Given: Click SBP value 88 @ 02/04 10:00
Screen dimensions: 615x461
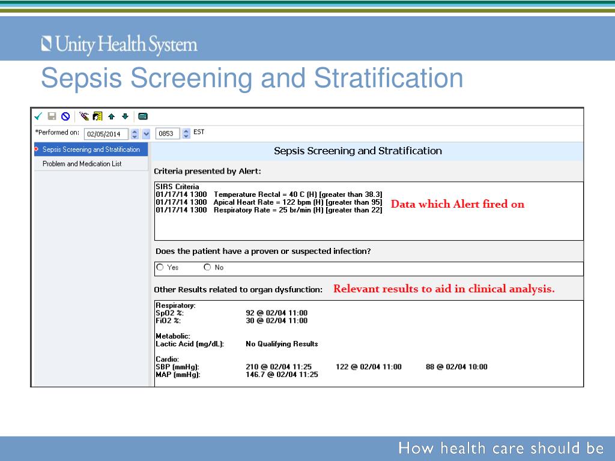Looking at the screenshot, I should coord(456,367).
